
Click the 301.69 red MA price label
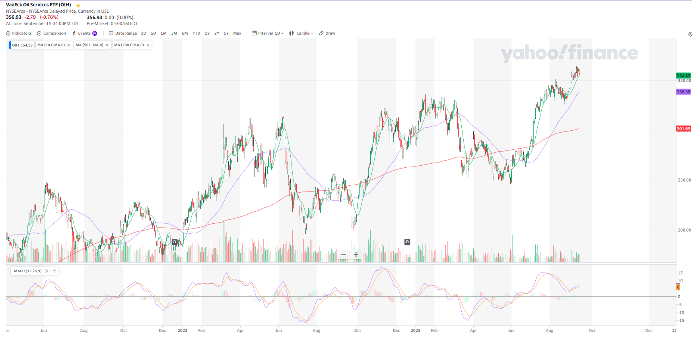tap(684, 129)
